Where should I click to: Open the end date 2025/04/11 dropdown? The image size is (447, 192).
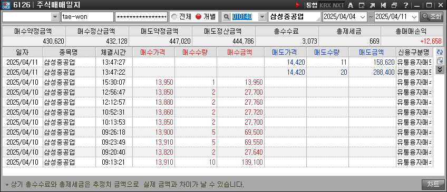pyautogui.click(x=414, y=17)
